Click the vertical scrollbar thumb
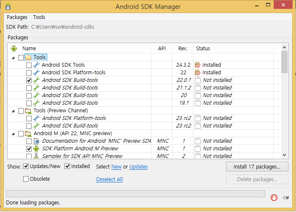Screen dimensions: 296x212 click(285, 62)
